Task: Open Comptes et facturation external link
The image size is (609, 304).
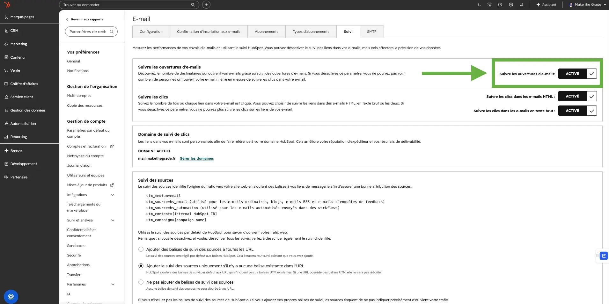Action: tap(90, 146)
